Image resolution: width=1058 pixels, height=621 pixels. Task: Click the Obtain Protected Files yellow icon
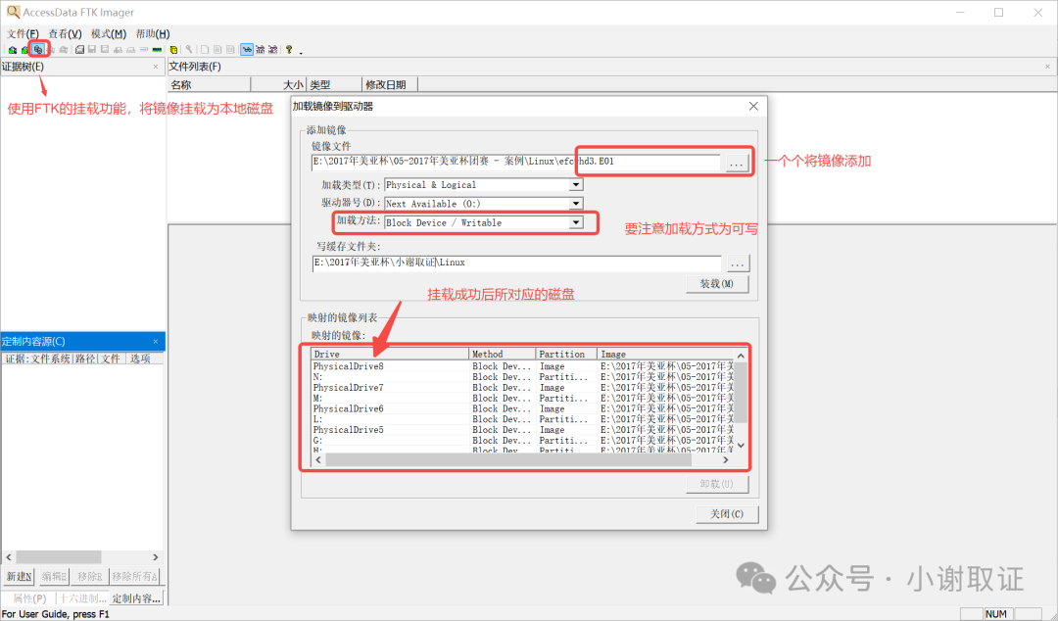[x=173, y=50]
